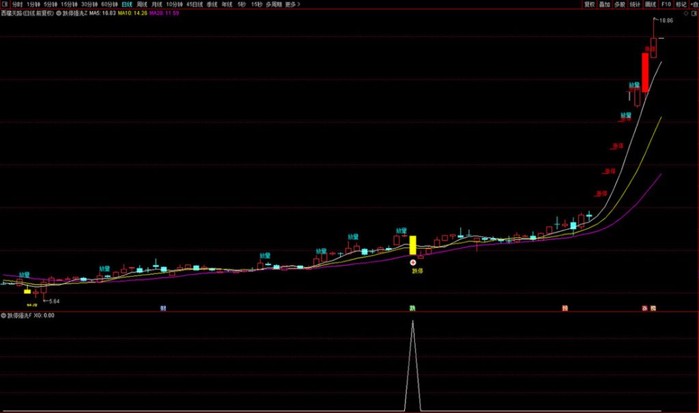The image size is (699, 413).
Task: Click the red plus marker above 跌停 label
Action: tap(412, 262)
